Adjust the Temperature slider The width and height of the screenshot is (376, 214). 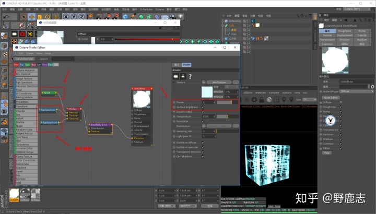click(228, 116)
